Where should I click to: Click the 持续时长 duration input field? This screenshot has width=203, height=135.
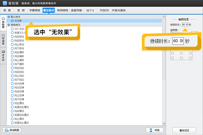[185, 24]
